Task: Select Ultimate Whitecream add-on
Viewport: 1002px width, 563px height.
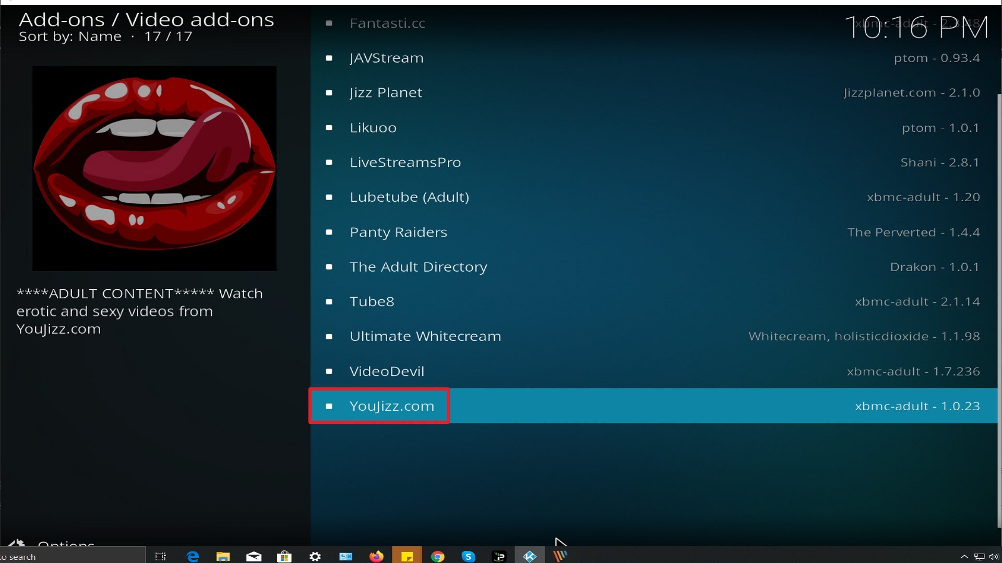Action: (x=653, y=336)
